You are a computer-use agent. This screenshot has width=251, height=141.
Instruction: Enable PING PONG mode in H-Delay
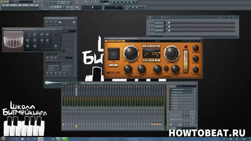(x=151, y=46)
